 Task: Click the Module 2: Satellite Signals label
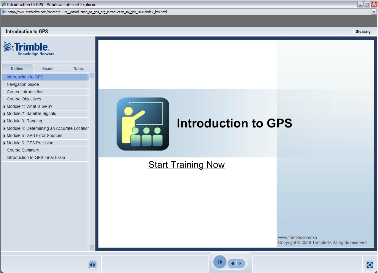[x=31, y=113]
